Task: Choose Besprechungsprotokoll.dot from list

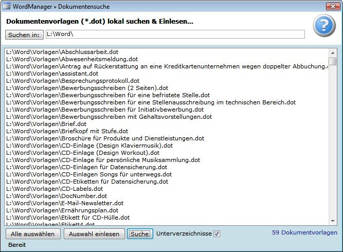Action: pos(73,81)
